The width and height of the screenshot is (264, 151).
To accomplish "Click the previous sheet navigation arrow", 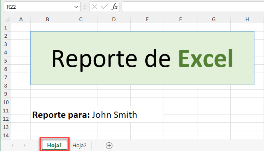I will [12, 146].
